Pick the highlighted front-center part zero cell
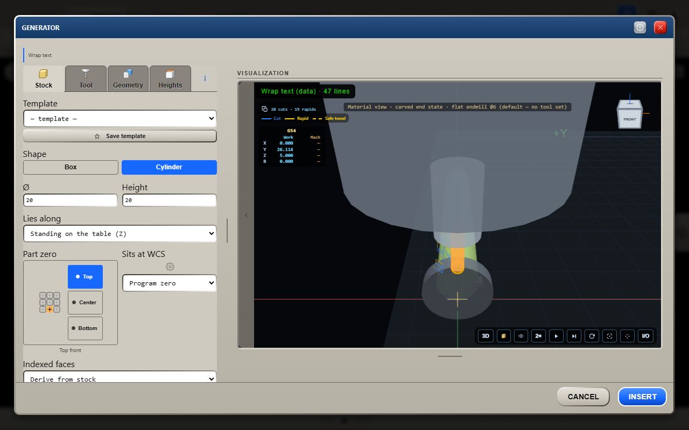Viewport: 689px width, 430px height. (50, 310)
